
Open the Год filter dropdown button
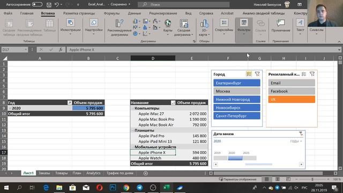70,102
